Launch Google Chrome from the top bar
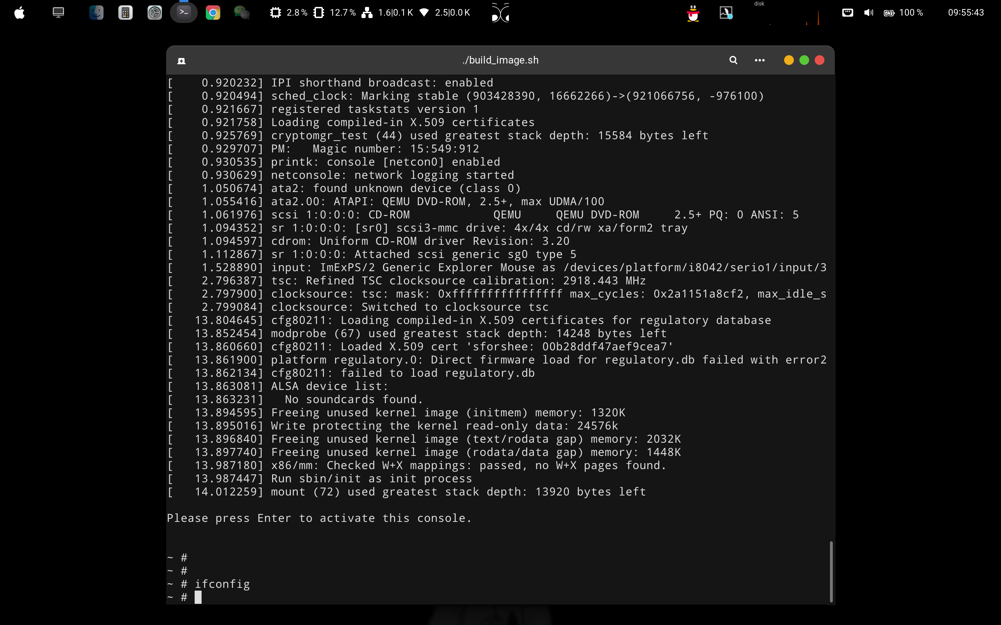The height and width of the screenshot is (625, 1001). click(x=213, y=13)
